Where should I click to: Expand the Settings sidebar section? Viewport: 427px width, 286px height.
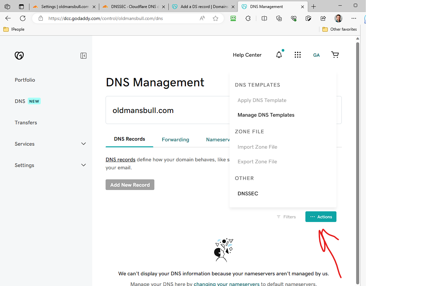coord(84,165)
